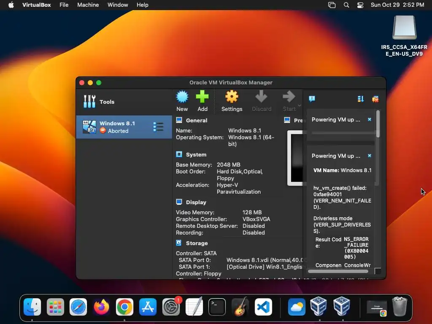The width and height of the screenshot is (432, 324).
Task: Toggle notification sort order icon
Action: coord(361,99)
